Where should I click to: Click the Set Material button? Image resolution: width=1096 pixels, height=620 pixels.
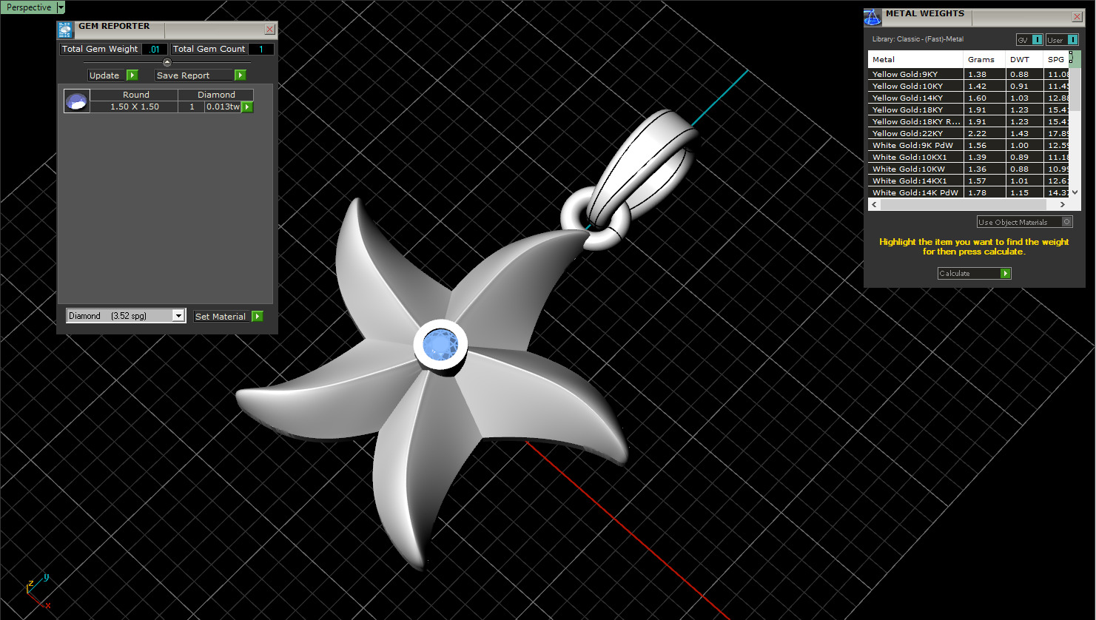pos(228,317)
